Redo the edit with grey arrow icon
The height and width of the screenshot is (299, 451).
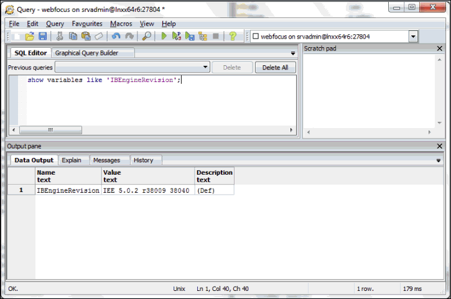[x=129, y=36]
